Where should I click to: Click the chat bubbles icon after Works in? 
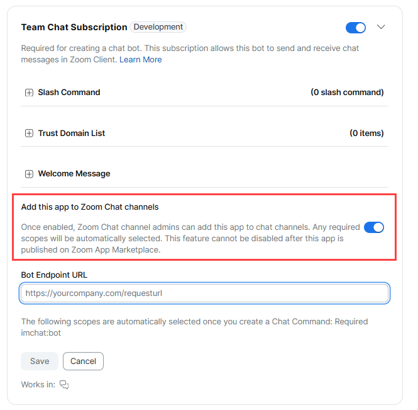[x=64, y=385]
